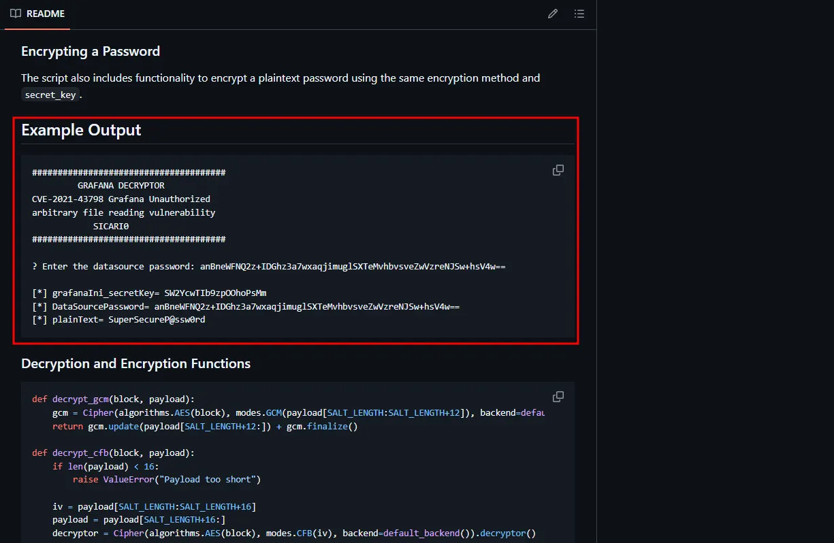Open the outline list icon
This screenshot has width=834, height=543.
coord(579,14)
